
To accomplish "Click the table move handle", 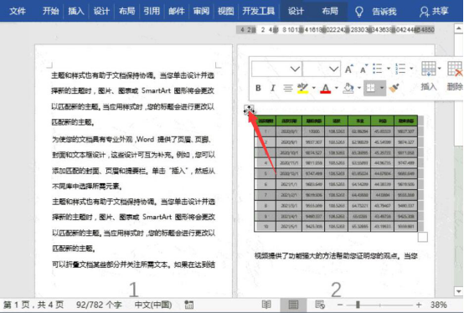I will point(249,110).
